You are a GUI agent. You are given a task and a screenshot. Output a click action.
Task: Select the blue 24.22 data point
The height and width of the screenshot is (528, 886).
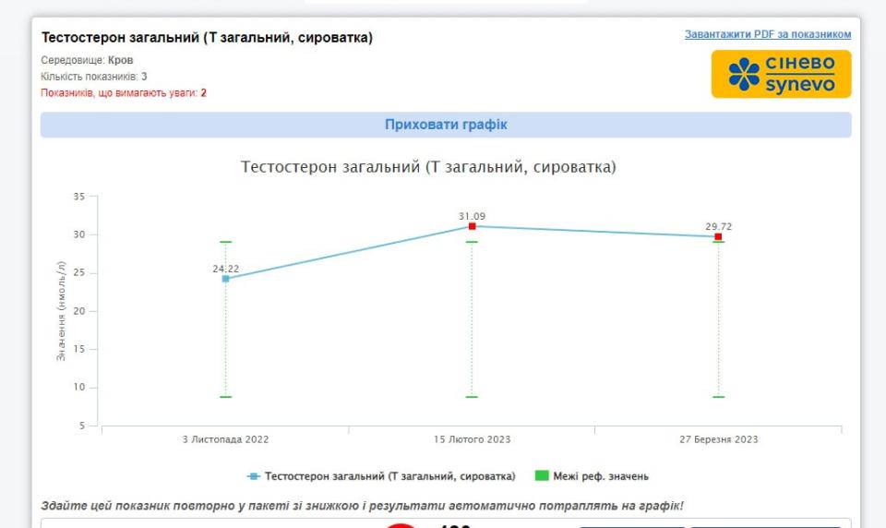coord(225,279)
